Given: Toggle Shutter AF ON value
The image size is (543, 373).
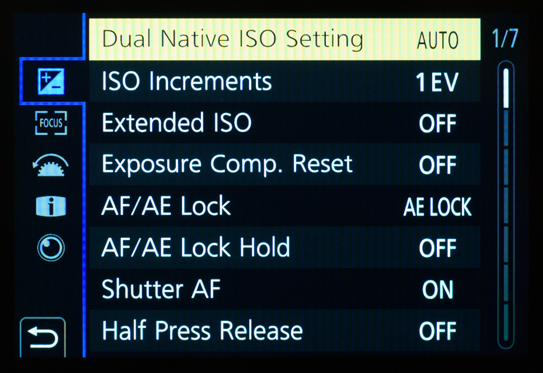Looking at the screenshot, I should point(437,290).
